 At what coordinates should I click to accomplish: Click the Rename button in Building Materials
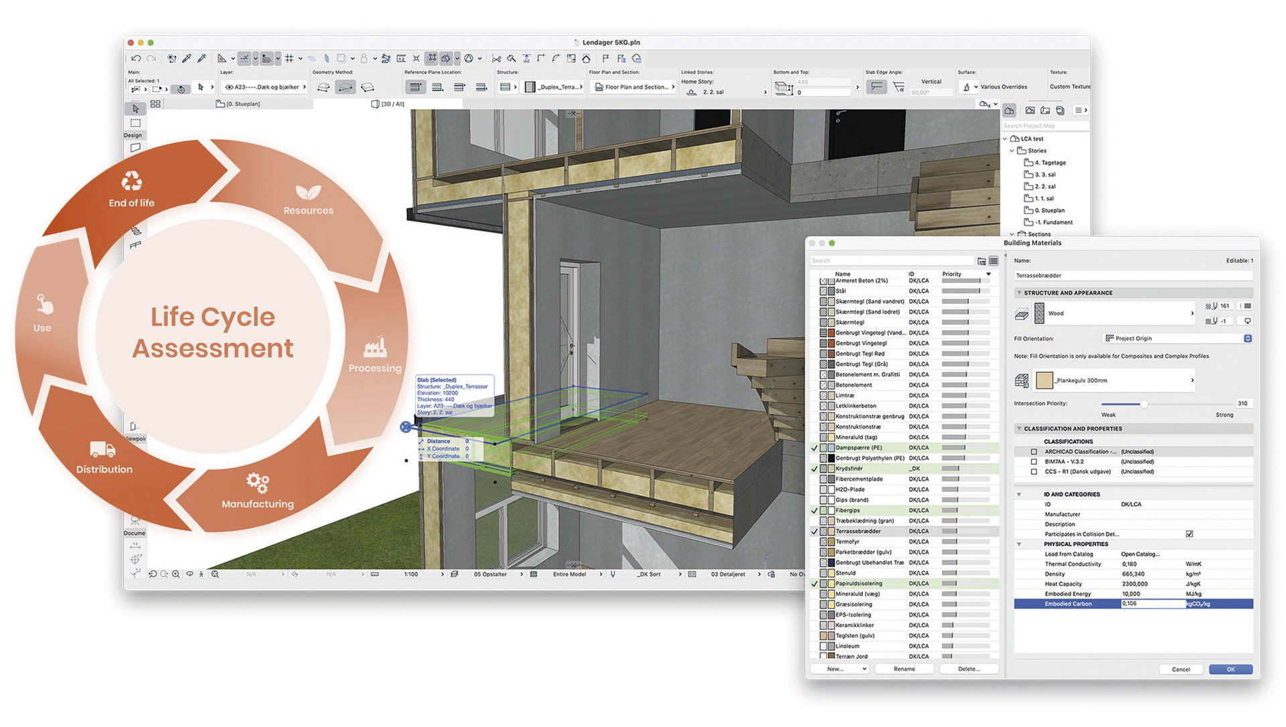pyautogui.click(x=904, y=668)
